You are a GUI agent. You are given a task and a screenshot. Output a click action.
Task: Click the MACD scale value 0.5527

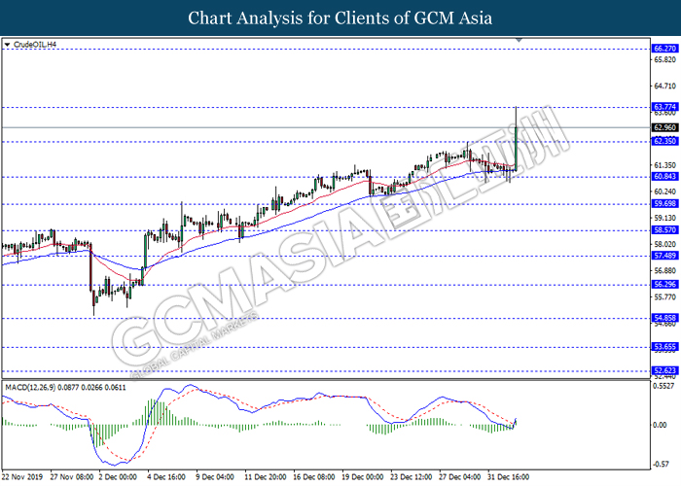(664, 386)
